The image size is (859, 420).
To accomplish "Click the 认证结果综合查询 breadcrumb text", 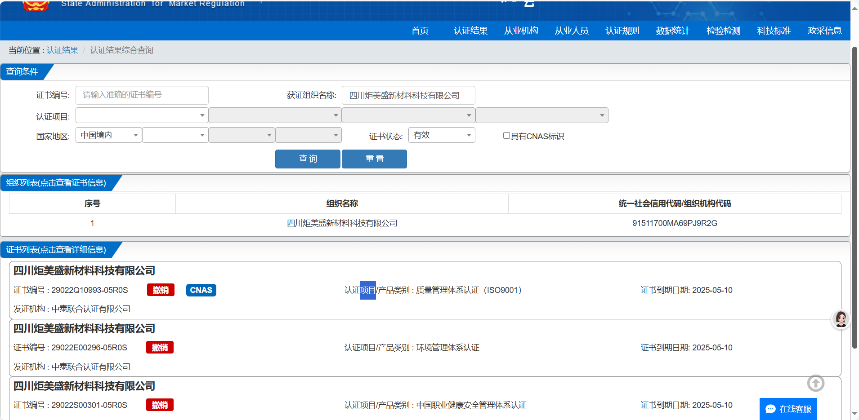I will [x=121, y=50].
